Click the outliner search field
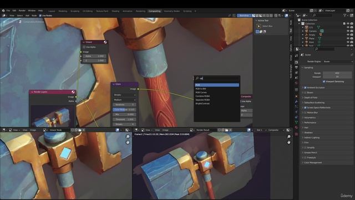 click(323, 15)
